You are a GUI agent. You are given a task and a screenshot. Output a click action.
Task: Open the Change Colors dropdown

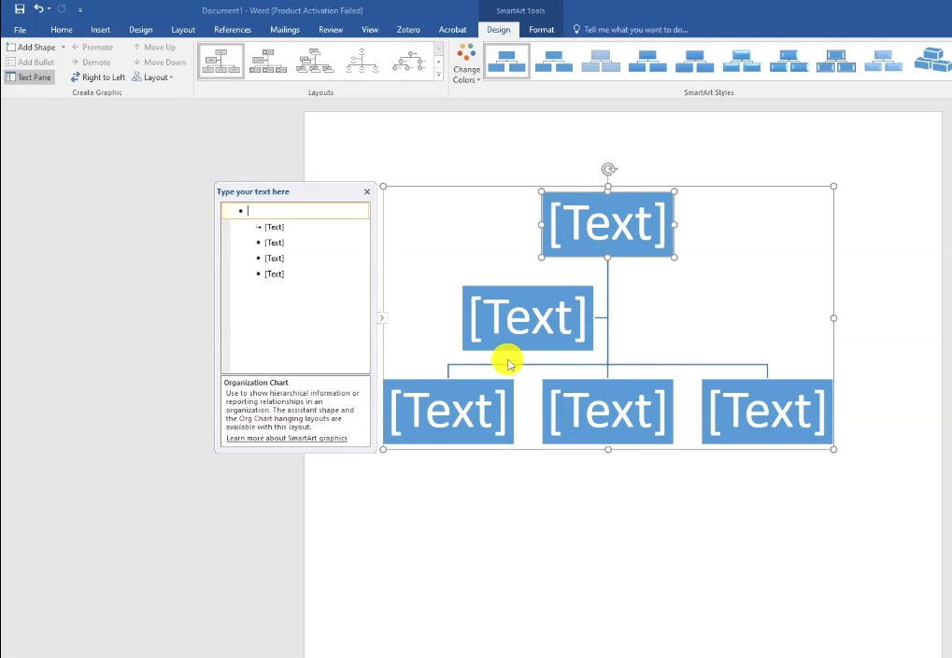click(x=466, y=63)
